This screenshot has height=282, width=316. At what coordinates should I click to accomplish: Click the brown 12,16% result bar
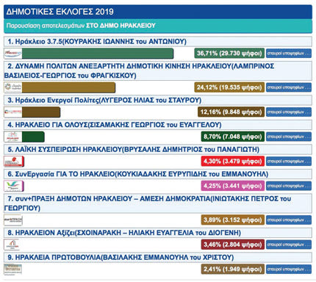click(41, 112)
